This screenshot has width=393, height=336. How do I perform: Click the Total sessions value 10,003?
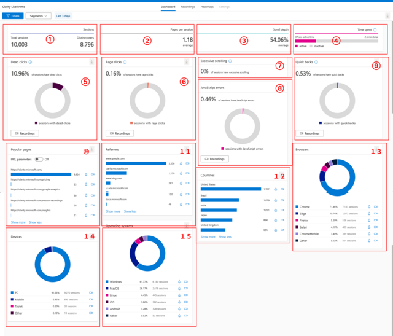(x=19, y=44)
